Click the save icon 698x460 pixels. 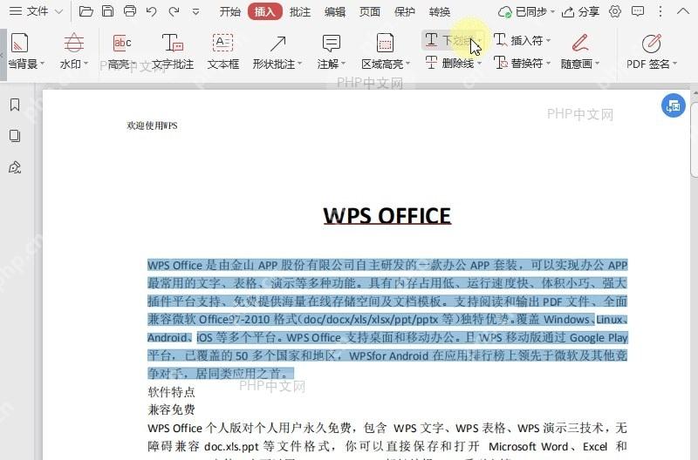click(x=107, y=11)
